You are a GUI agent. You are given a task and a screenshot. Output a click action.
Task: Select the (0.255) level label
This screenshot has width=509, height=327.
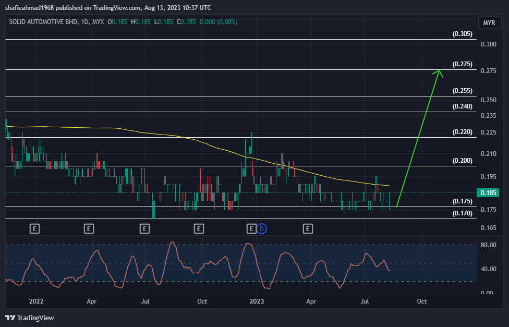click(x=462, y=91)
